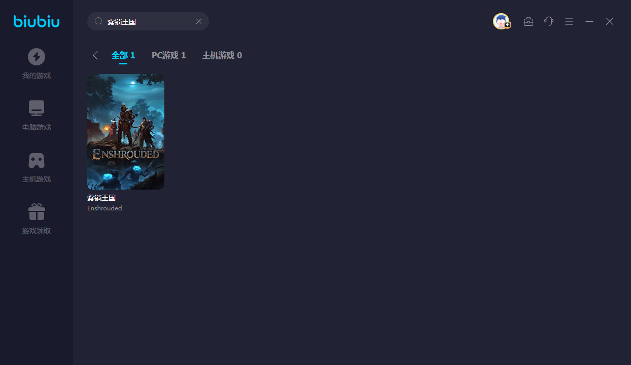Click the magnifier icon in search box
Viewport: 631px width, 365px height.
pos(99,21)
